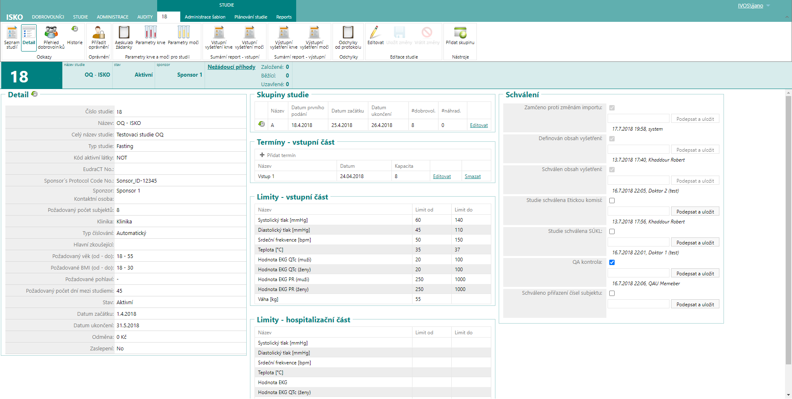Click Přidat termín text
This screenshot has height=399, width=792.
click(x=281, y=155)
